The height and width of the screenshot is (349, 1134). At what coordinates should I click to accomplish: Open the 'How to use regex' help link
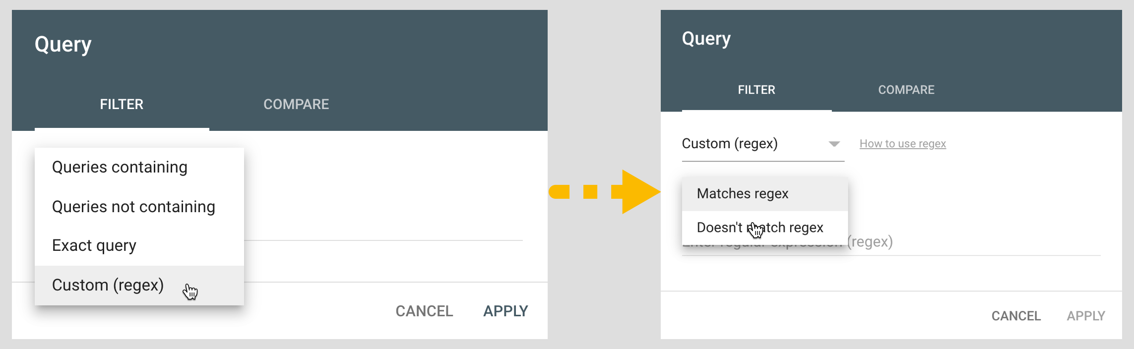[x=902, y=144]
